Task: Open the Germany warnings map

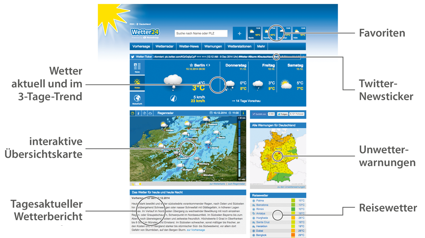Action: point(278,157)
